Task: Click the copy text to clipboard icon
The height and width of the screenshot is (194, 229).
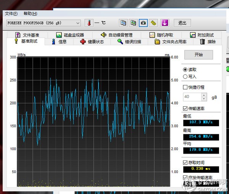Action: click(x=123, y=23)
